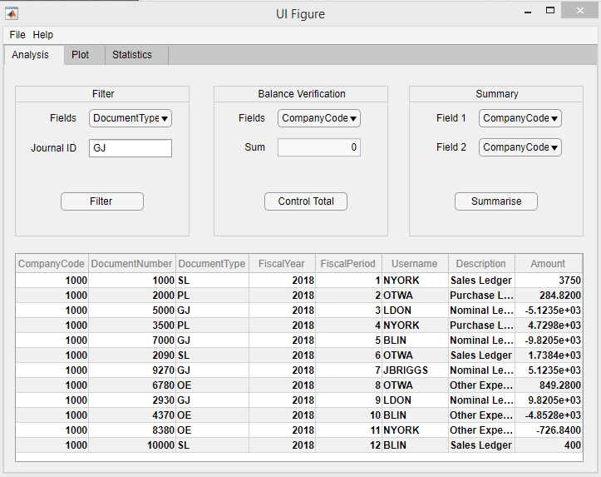Click the CompanyCode column header
The image size is (601, 477).
[x=52, y=264]
